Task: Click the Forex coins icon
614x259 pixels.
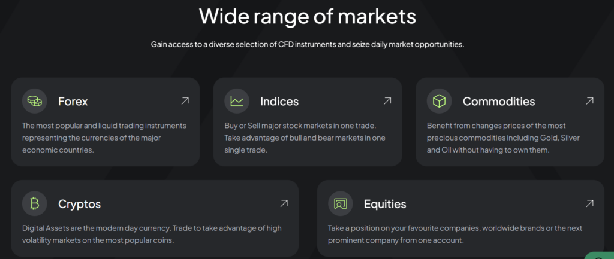Action: [34, 101]
